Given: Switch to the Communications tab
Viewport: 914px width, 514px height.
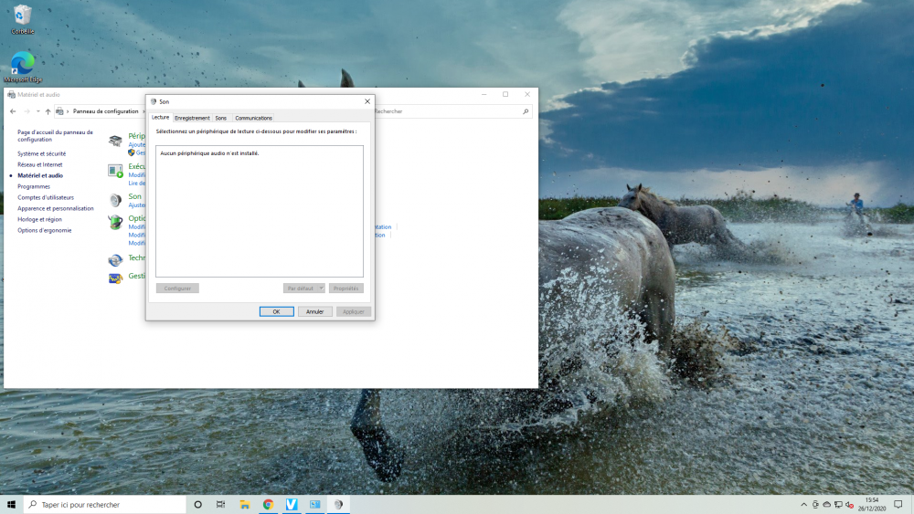Looking at the screenshot, I should click(x=253, y=118).
